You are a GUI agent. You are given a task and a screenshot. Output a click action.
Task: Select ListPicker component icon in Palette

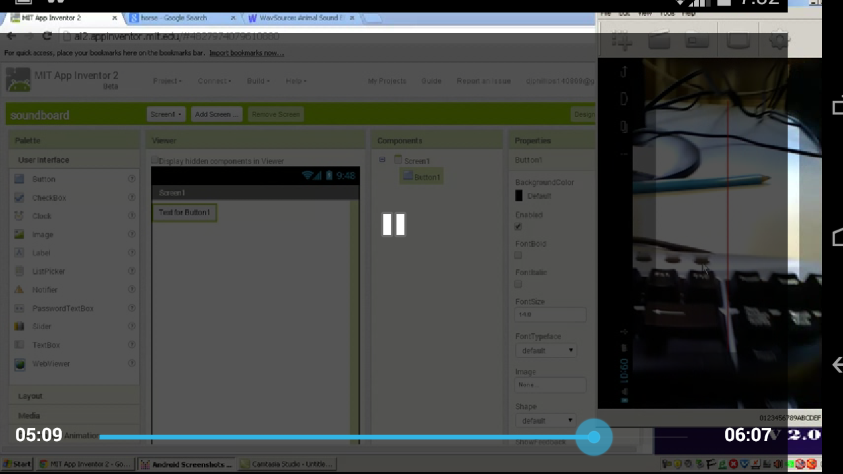[x=19, y=271]
